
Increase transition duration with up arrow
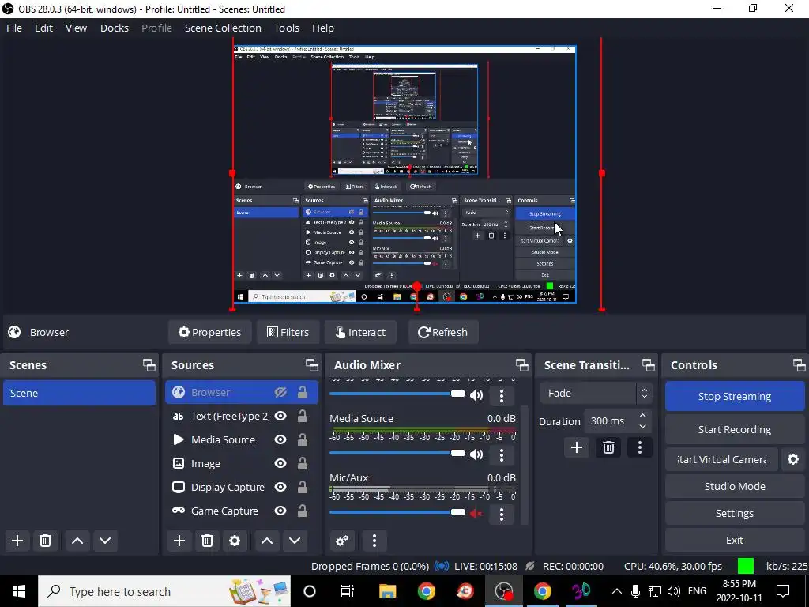click(642, 416)
